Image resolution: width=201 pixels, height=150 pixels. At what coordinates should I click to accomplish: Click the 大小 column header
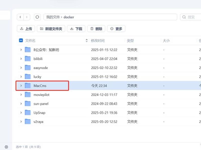pyautogui.click(x=166, y=40)
